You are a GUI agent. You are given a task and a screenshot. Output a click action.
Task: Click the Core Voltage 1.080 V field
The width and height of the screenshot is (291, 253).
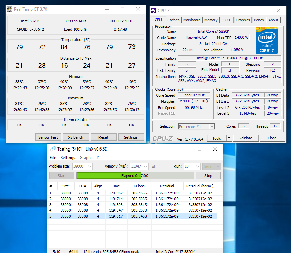click(237, 50)
